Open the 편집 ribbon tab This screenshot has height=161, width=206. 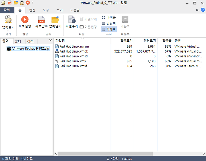click(32, 10)
